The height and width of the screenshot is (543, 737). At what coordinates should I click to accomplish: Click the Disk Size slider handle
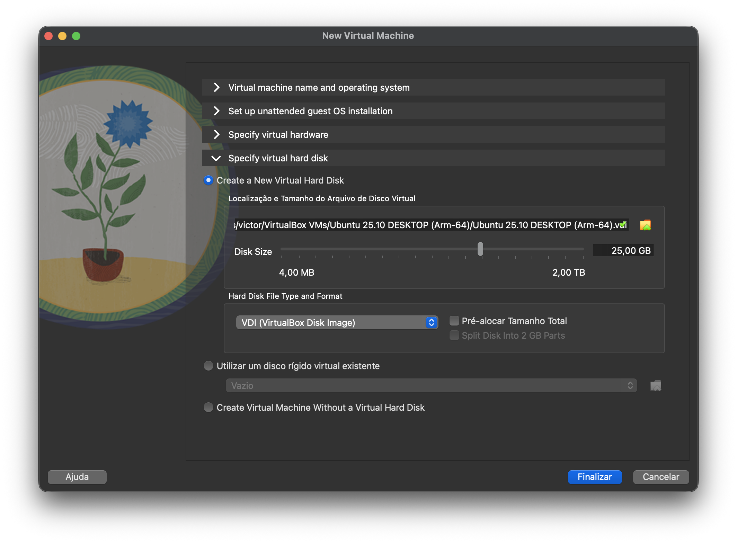(x=480, y=249)
